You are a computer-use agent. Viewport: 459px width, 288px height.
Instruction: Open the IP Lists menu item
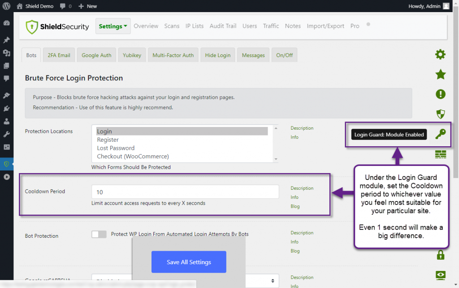195,26
